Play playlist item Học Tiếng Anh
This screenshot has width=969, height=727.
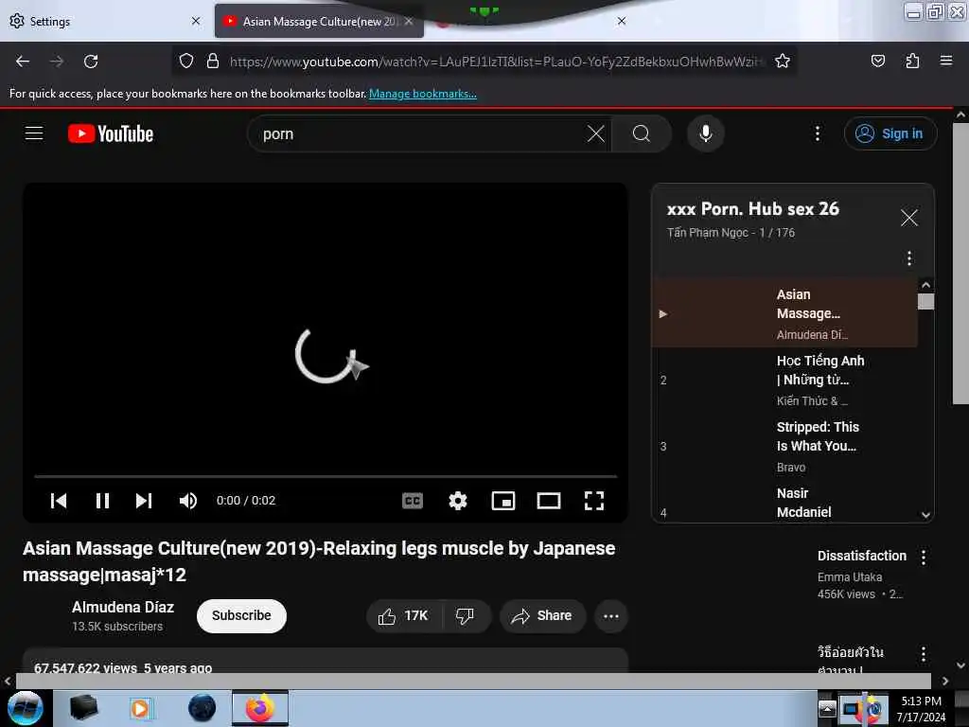pos(784,380)
